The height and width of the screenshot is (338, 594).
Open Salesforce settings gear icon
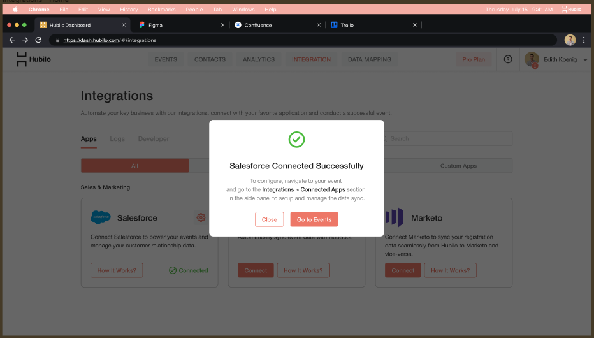pos(201,217)
